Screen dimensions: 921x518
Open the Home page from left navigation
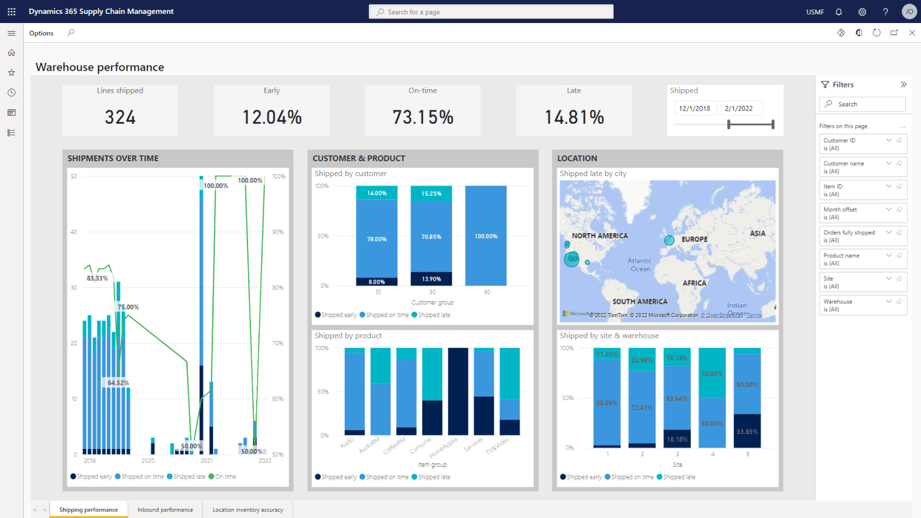12,52
